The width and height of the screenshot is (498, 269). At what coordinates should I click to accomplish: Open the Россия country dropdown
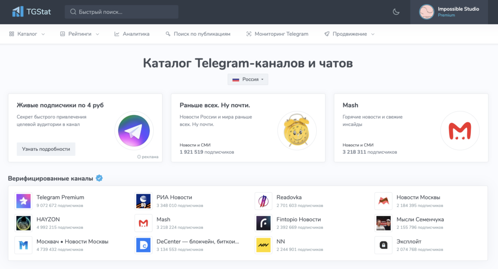pyautogui.click(x=248, y=79)
